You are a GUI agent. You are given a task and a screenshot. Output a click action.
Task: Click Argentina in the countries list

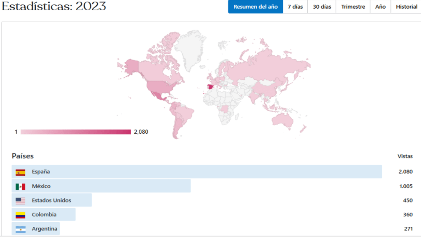[x=44, y=229]
